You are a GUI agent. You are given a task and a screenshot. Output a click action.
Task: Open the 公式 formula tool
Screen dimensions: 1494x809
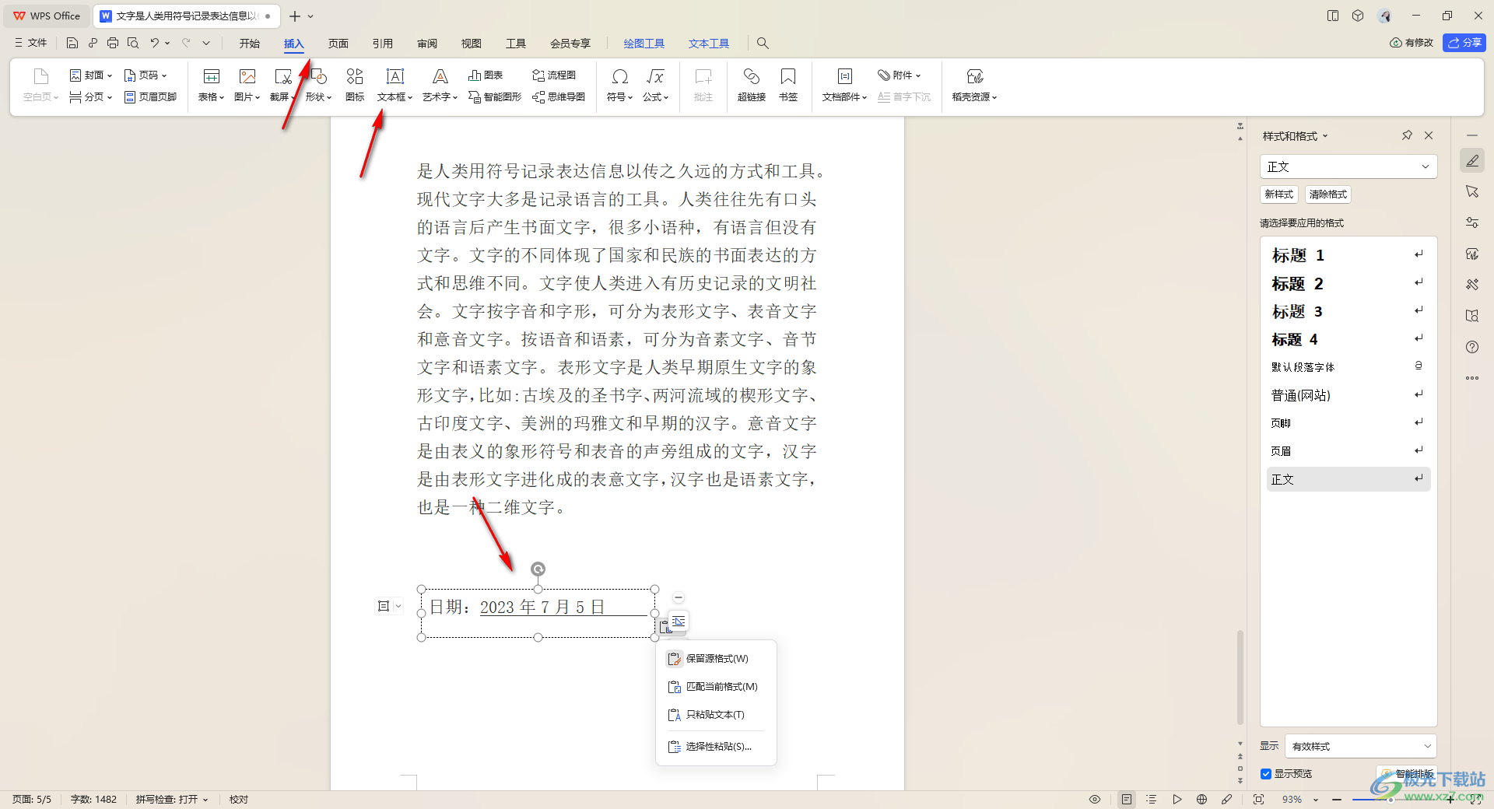click(x=655, y=85)
